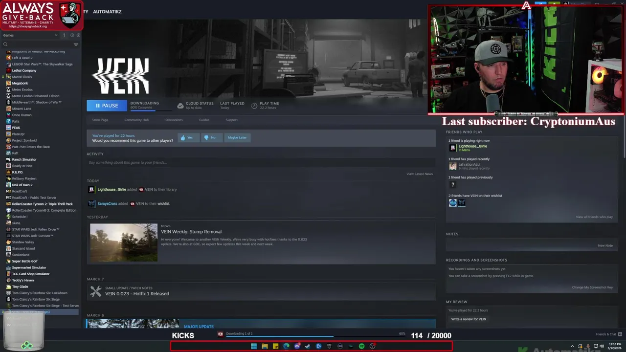The height and width of the screenshot is (352, 626).
Task: Select Left 4 Dead 2 in library
Action: tap(22, 58)
